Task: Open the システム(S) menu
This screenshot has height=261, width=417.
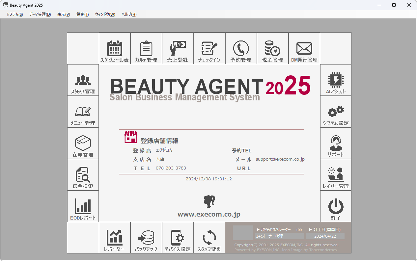Action: point(14,14)
